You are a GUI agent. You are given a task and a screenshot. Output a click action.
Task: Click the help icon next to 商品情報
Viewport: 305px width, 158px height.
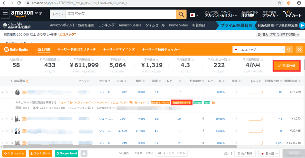pyautogui.click(x=28, y=81)
